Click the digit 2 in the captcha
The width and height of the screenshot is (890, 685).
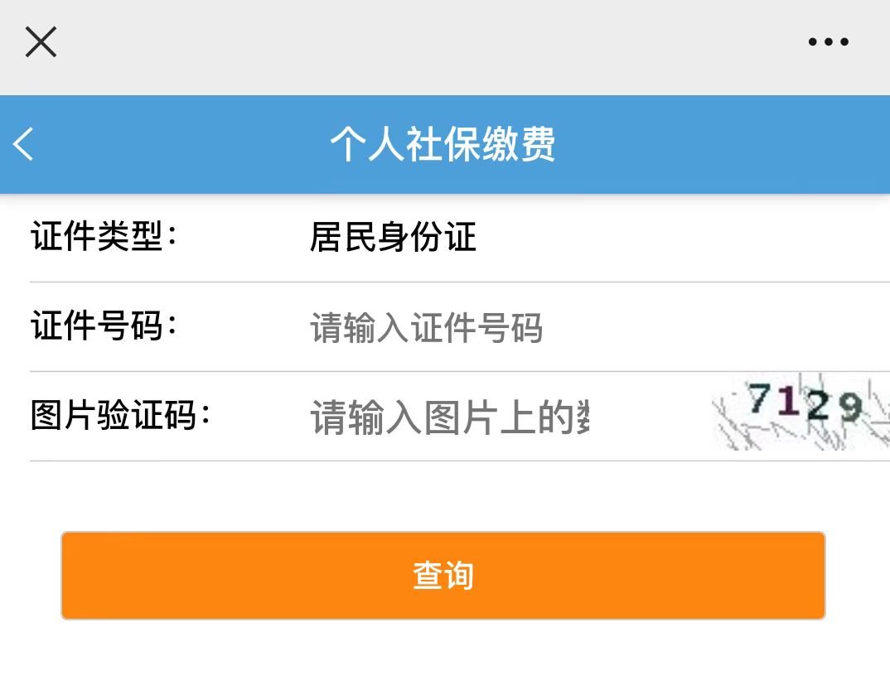click(x=816, y=406)
